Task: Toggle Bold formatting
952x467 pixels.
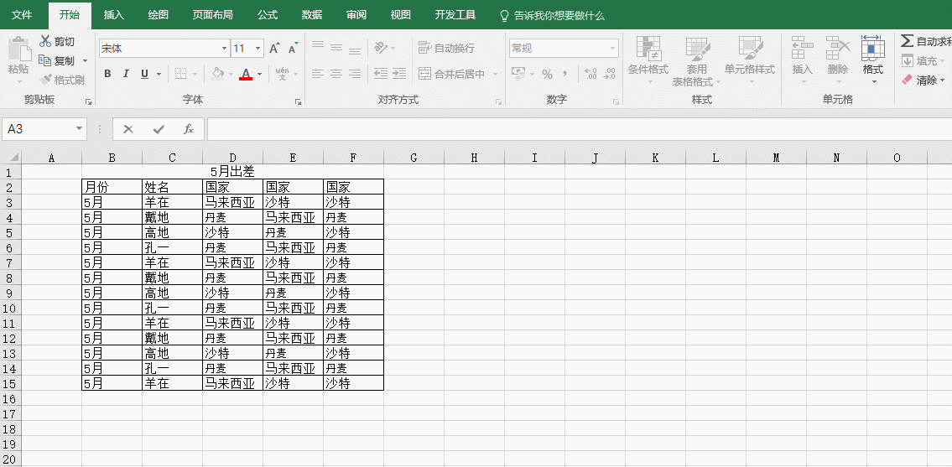Action: 107,74
